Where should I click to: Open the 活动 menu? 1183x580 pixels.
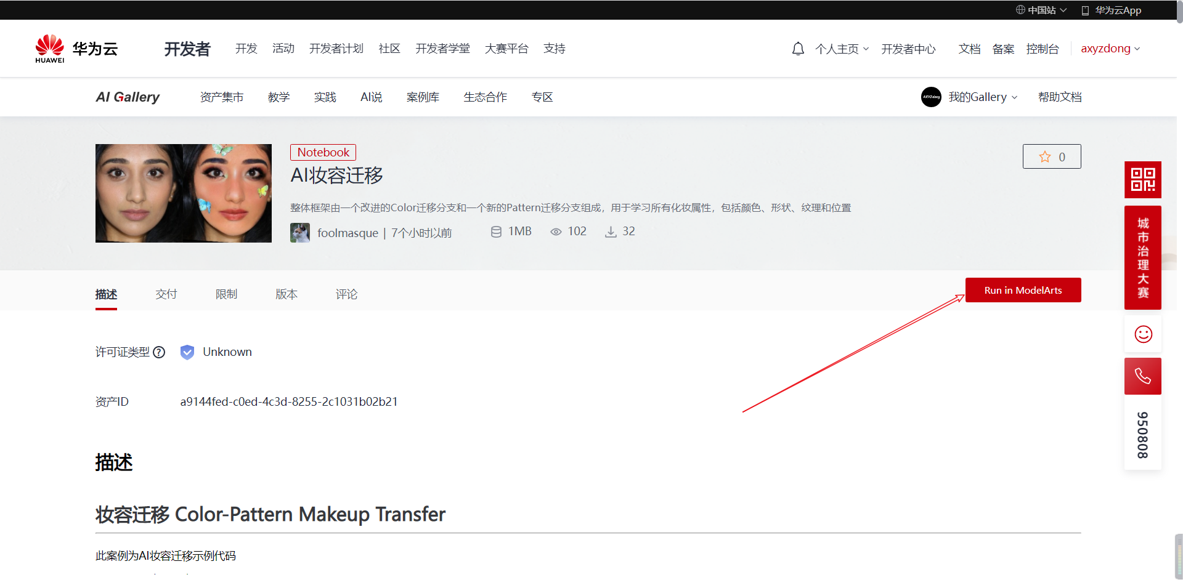click(283, 49)
